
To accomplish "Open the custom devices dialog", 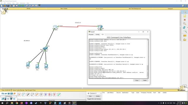I will pos(39,6).
